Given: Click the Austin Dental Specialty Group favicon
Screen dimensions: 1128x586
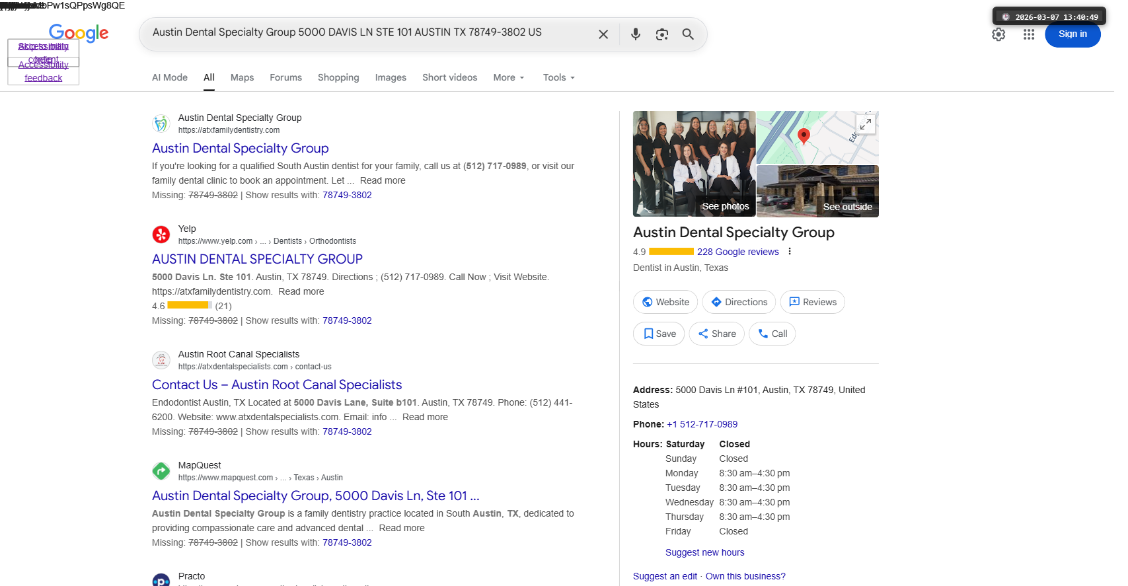Looking at the screenshot, I should click(161, 124).
